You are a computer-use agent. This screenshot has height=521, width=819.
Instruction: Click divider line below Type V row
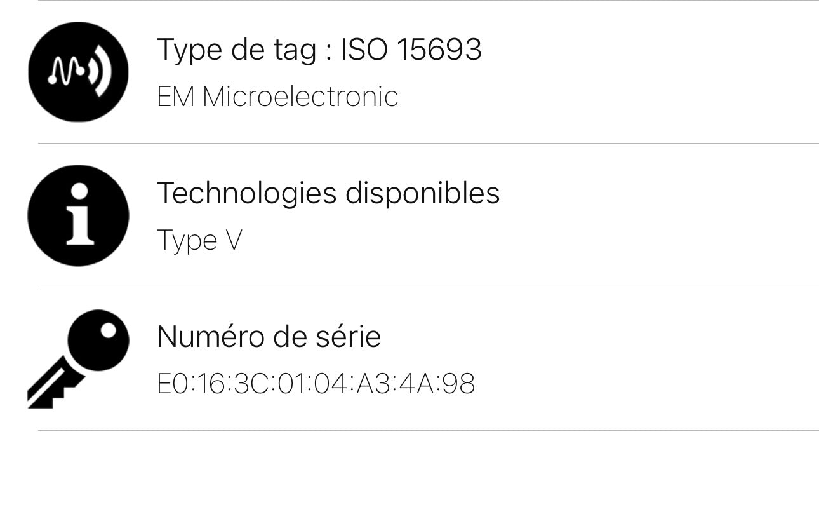click(429, 287)
